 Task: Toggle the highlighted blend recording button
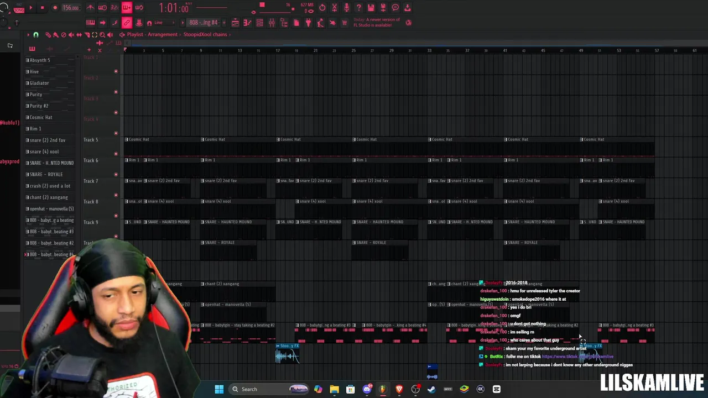pyautogui.click(x=127, y=8)
